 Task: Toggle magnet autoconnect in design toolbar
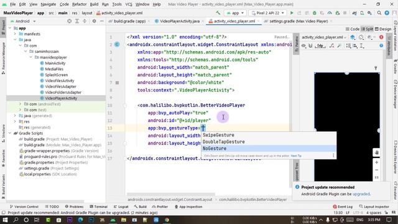[x=310, y=45]
